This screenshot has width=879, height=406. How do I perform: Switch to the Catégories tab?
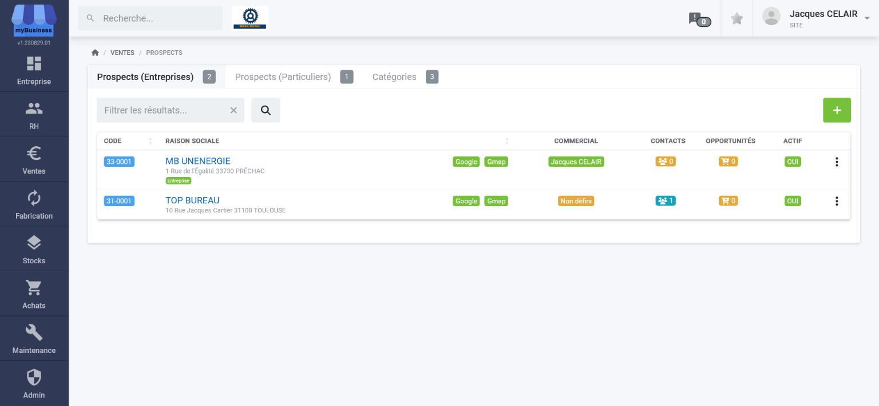pyautogui.click(x=405, y=77)
